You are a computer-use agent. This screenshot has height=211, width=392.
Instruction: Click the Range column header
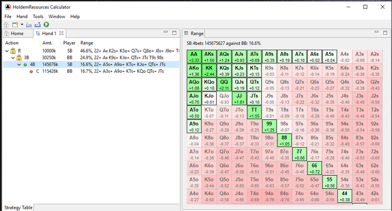coord(87,43)
